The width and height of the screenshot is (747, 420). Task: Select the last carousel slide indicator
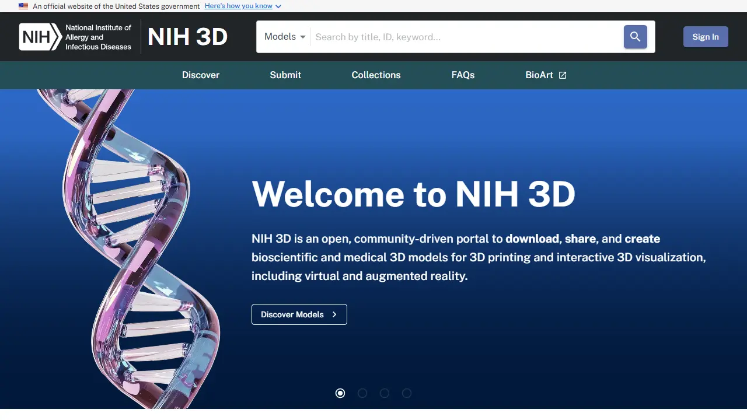click(407, 393)
